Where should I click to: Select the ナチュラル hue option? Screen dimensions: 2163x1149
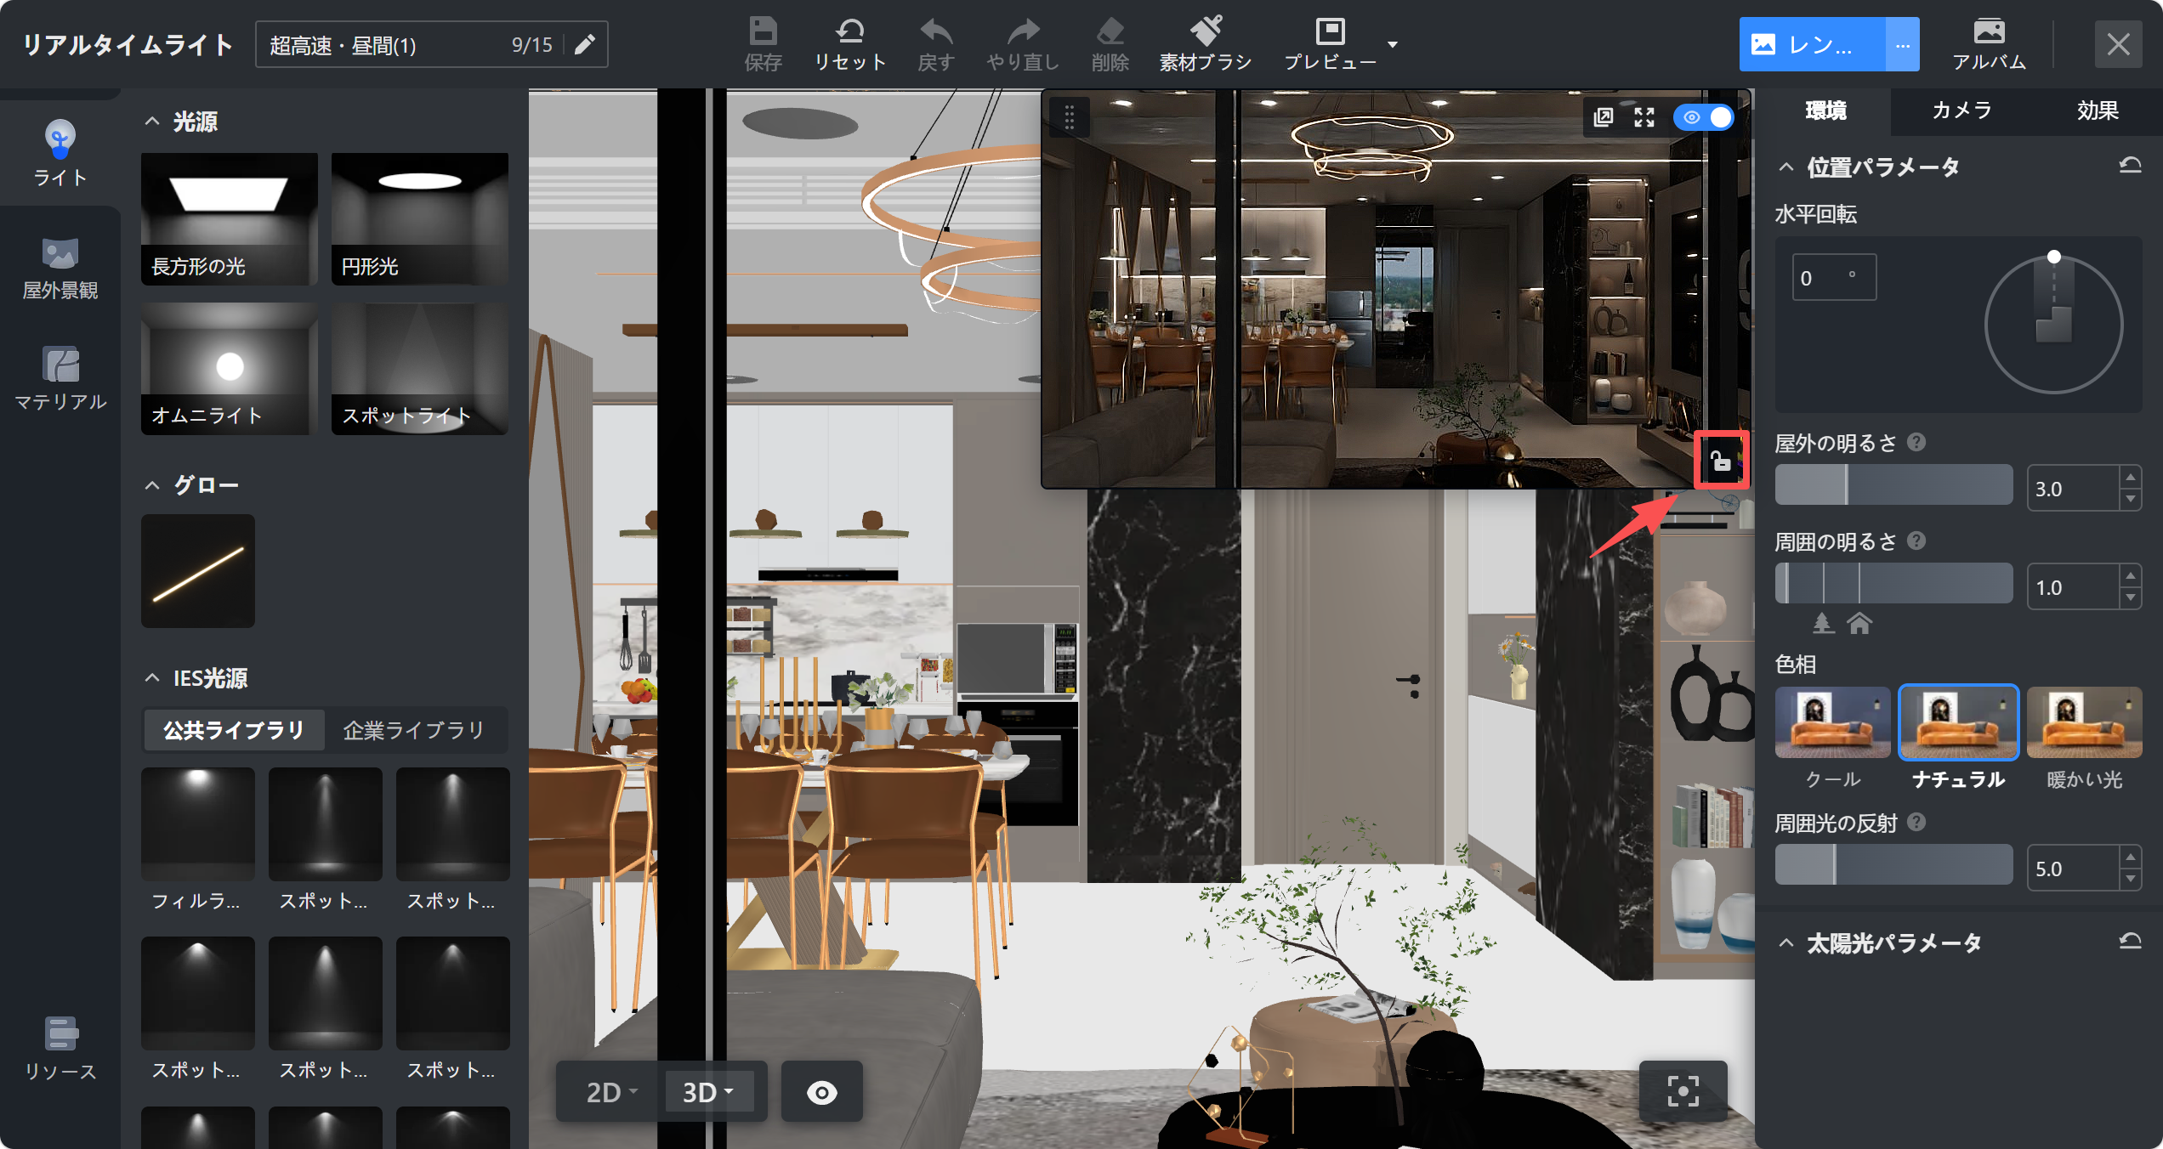1958,739
